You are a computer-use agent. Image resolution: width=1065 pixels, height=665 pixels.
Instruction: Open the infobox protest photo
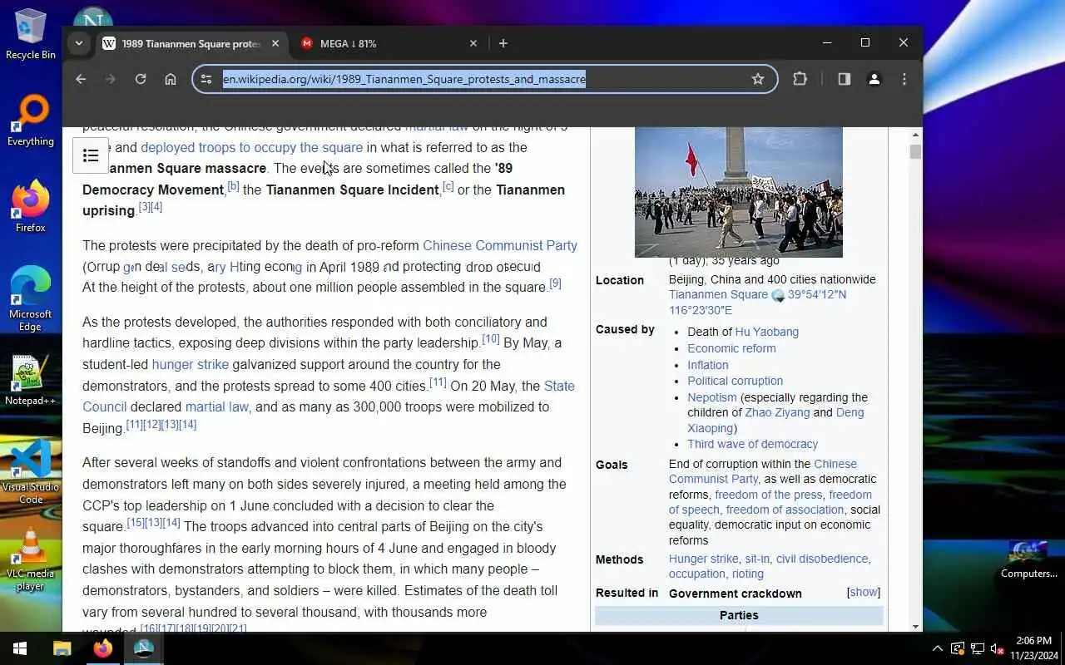point(739,192)
